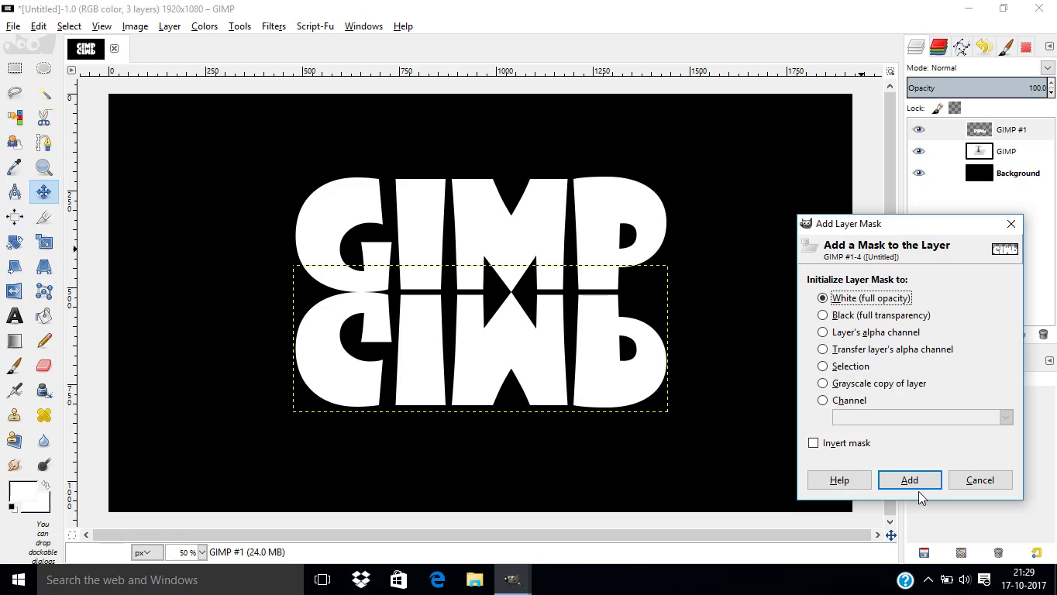Click Help in Add Layer Mask dialog
The height and width of the screenshot is (595, 1057).
point(839,480)
